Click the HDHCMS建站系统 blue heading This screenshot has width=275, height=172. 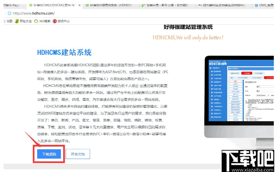click(x=64, y=52)
